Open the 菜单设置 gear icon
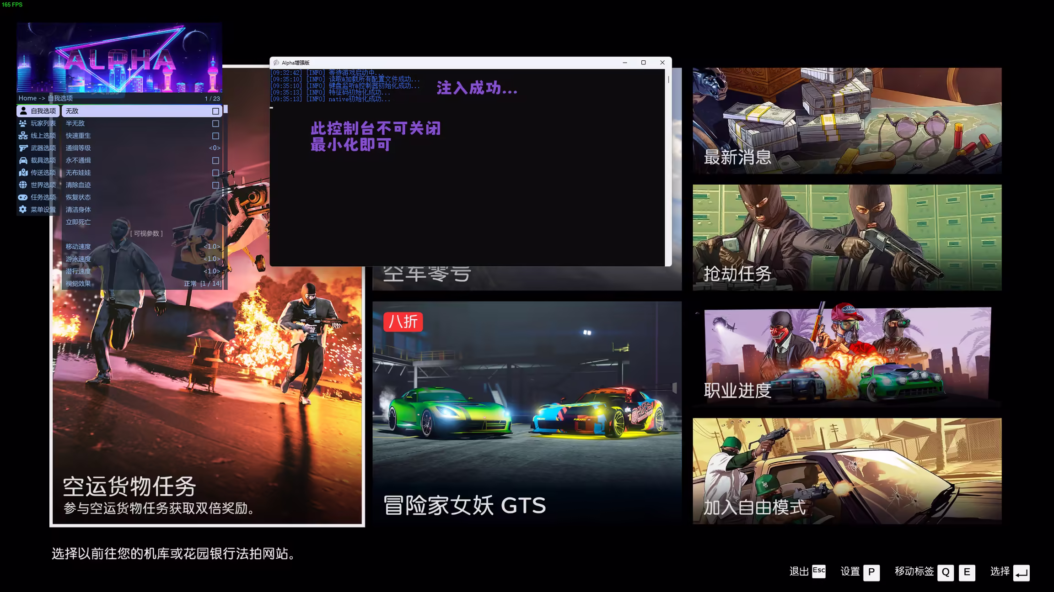This screenshot has height=592, width=1054. (23, 210)
